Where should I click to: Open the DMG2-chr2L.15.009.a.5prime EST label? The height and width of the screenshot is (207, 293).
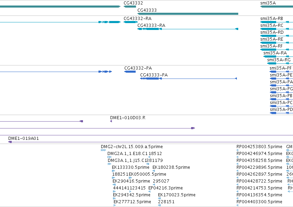[132, 147]
